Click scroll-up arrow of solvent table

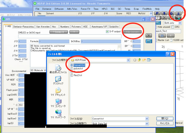coord(151,14)
